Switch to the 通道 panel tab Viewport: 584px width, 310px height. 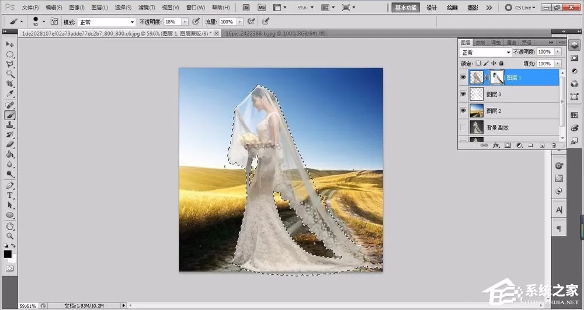click(x=512, y=43)
